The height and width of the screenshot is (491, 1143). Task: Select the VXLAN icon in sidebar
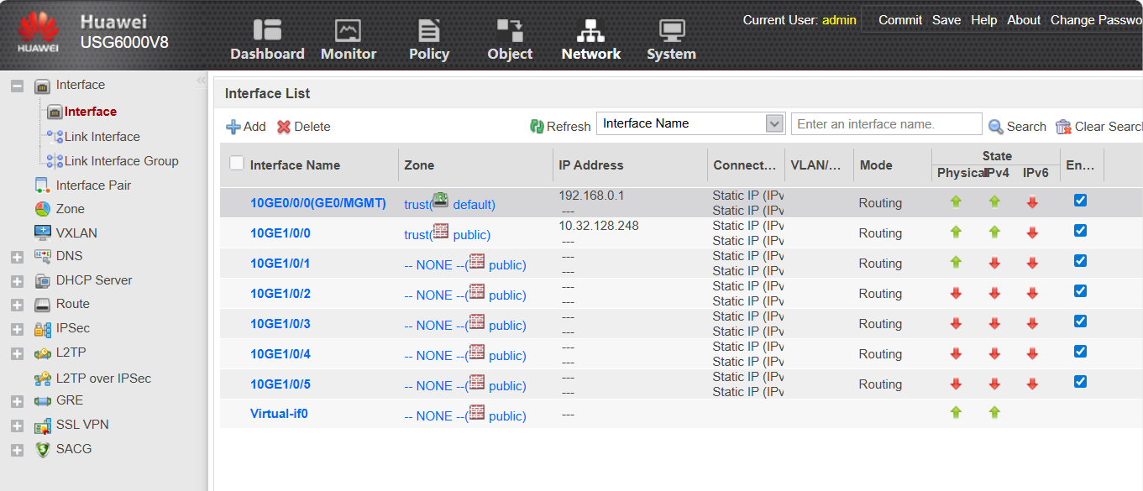[x=43, y=232]
